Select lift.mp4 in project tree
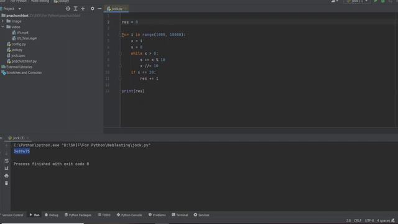 coord(21,32)
